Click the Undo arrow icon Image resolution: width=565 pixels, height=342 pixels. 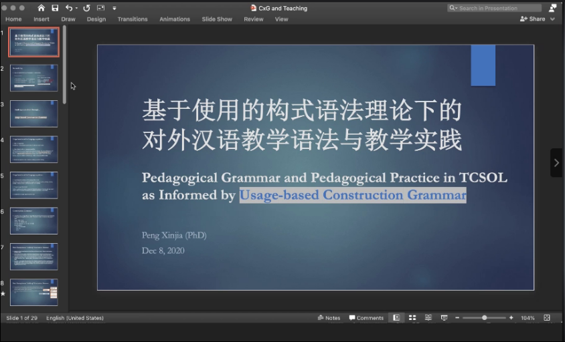pyautogui.click(x=69, y=8)
